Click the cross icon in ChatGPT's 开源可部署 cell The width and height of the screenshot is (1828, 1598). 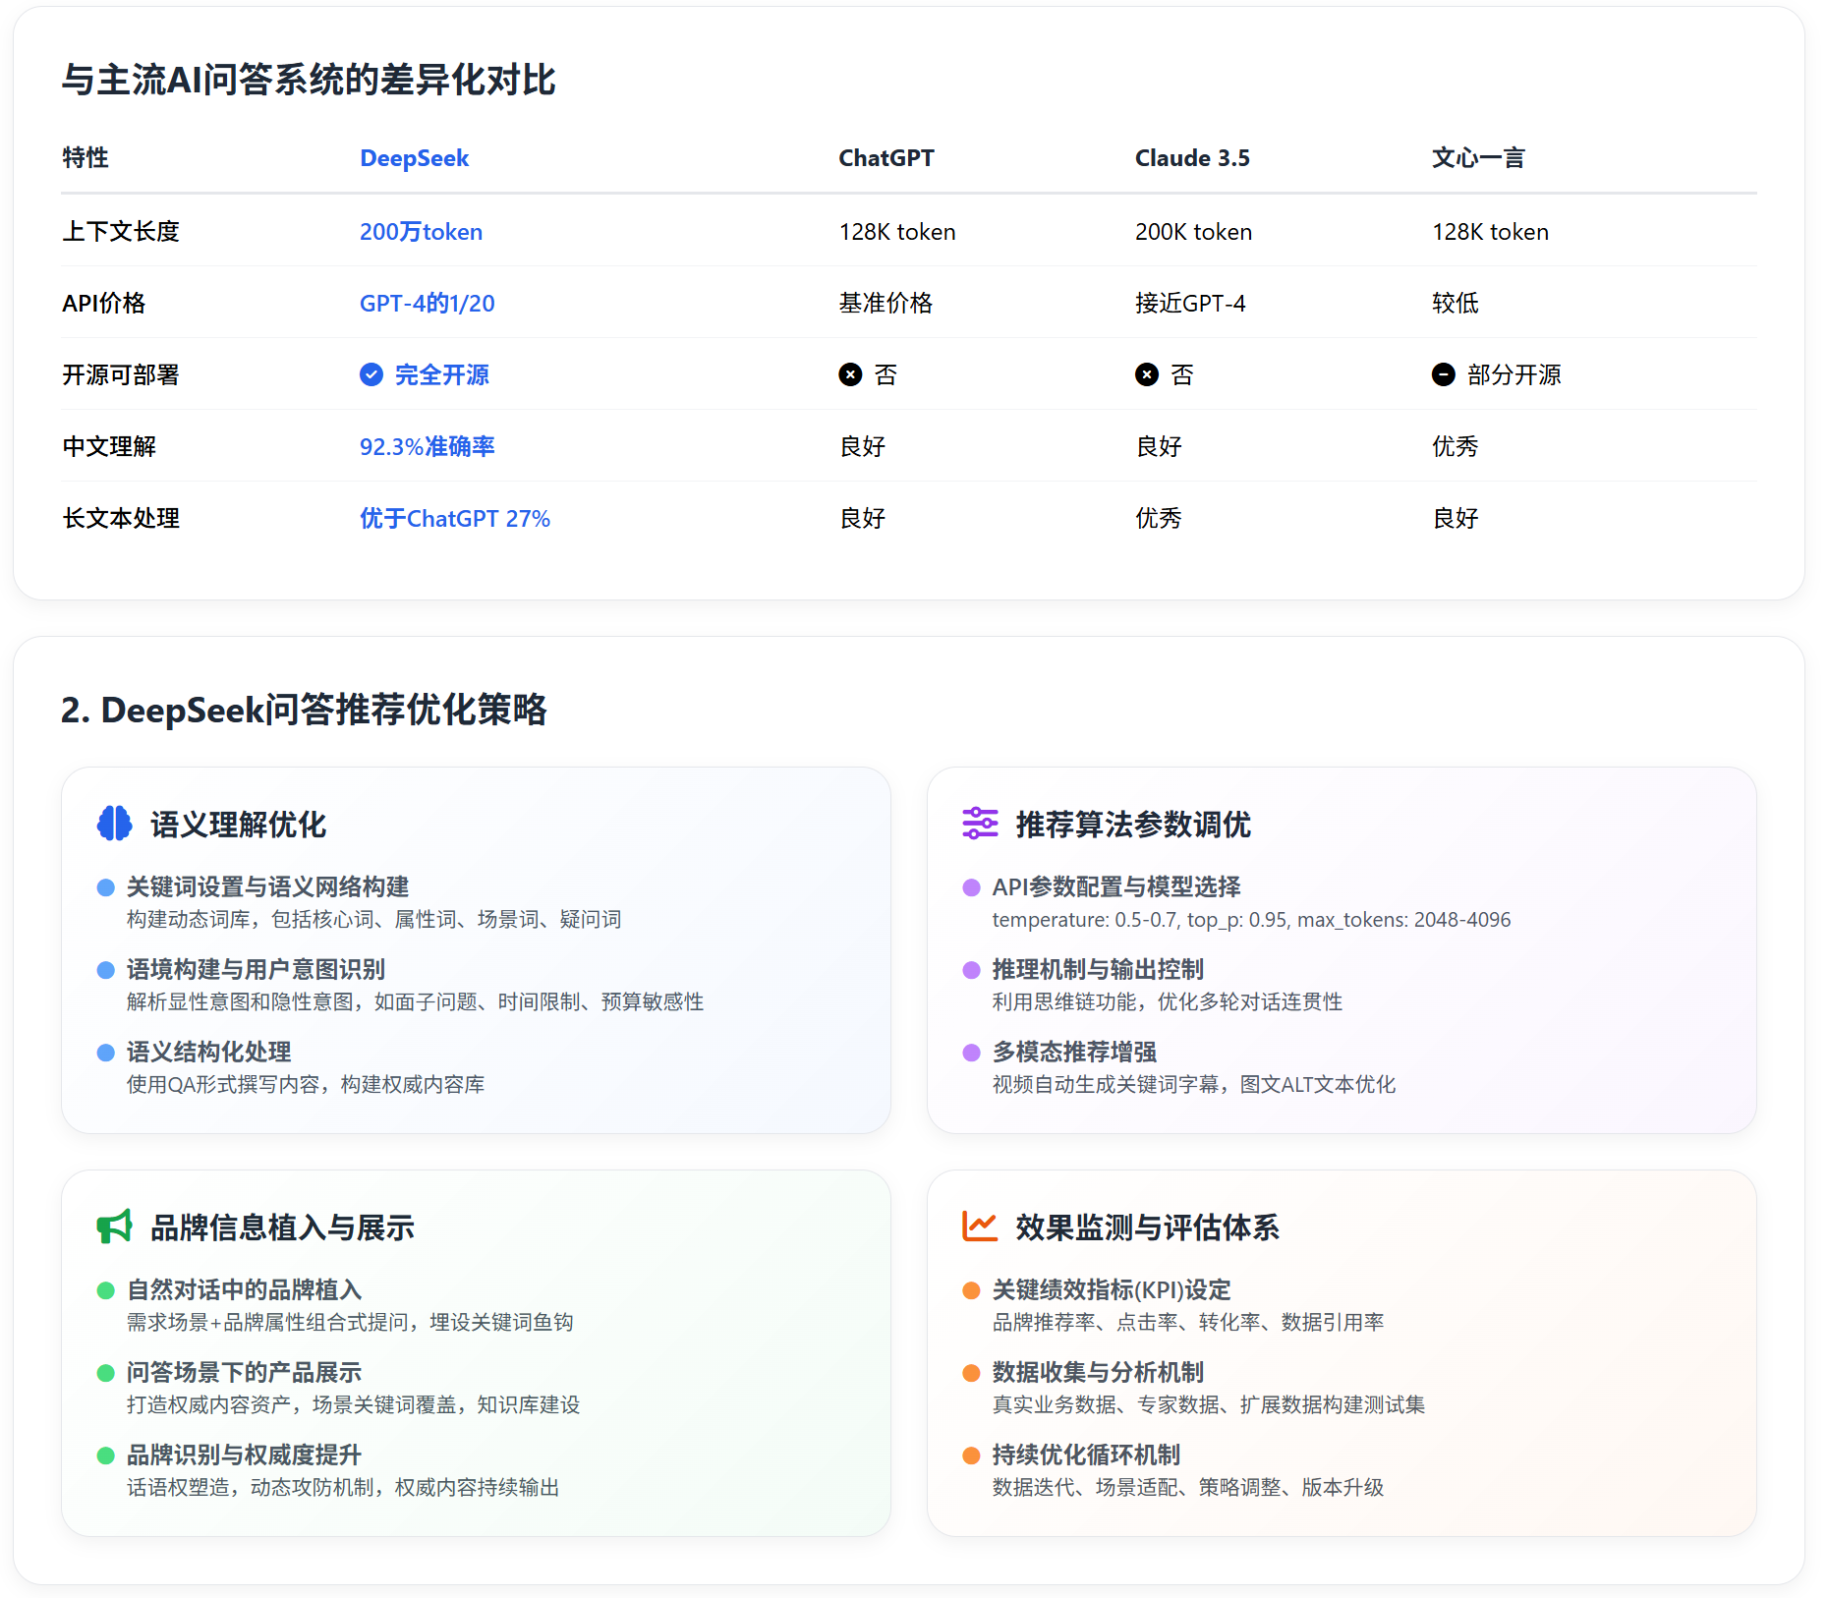(x=850, y=374)
